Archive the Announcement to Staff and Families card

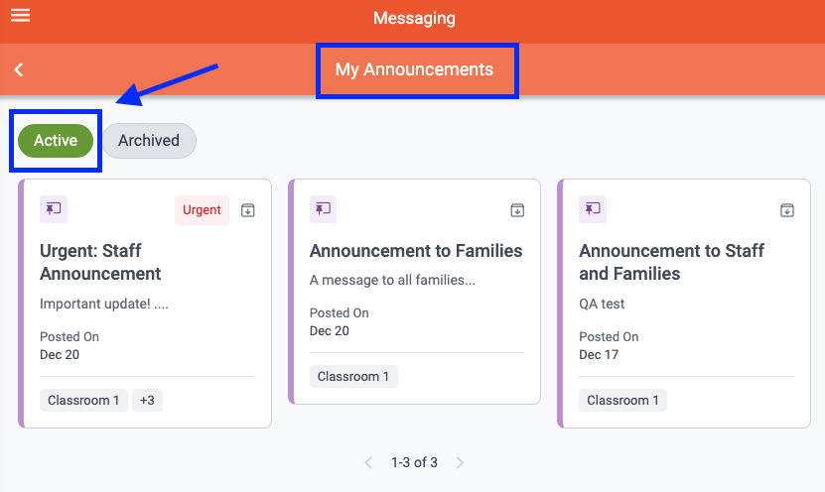[787, 210]
